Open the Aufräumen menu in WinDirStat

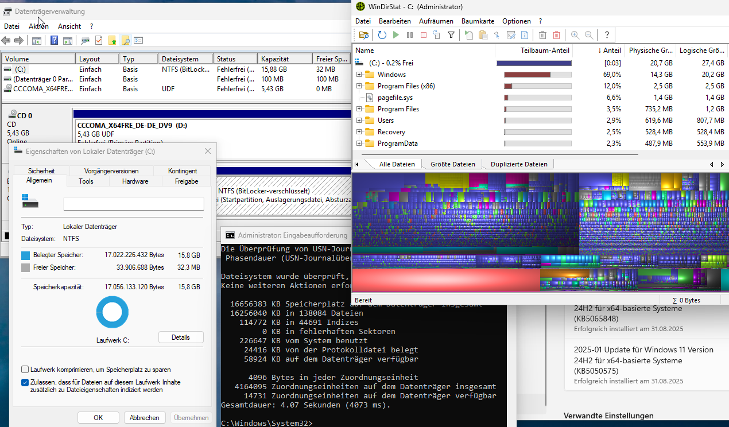[x=436, y=21]
